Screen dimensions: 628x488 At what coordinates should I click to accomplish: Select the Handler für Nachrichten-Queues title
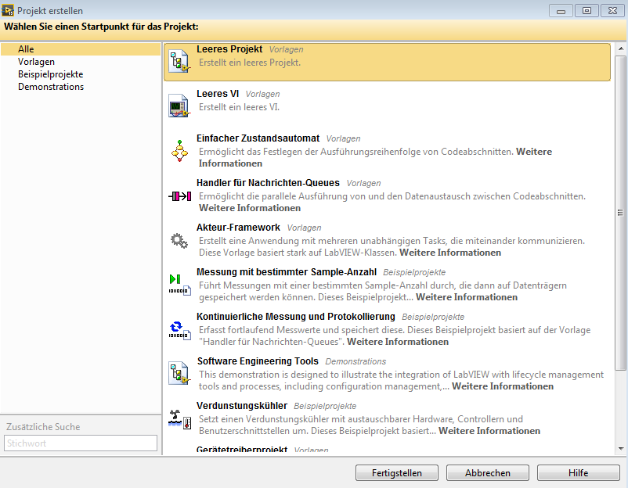268,183
